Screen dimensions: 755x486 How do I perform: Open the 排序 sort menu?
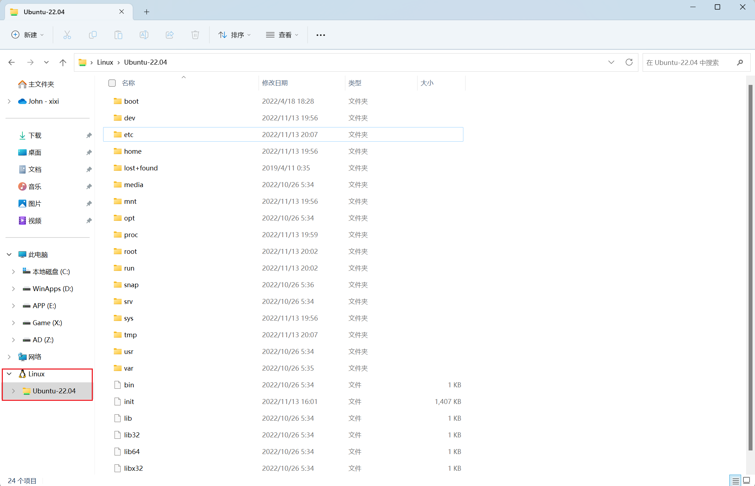pos(234,35)
